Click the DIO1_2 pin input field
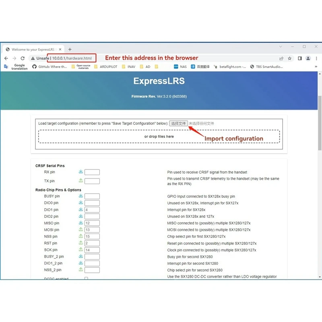The height and width of the screenshot is (322, 322). (92, 263)
